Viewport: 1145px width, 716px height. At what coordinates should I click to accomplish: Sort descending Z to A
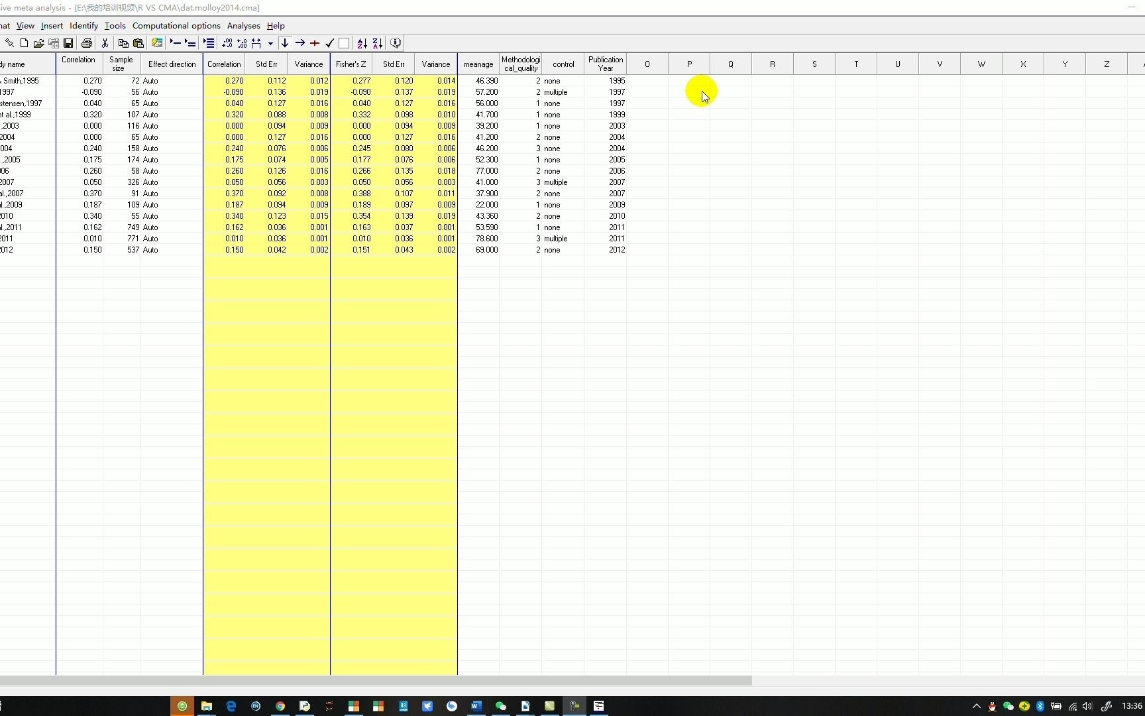pos(378,43)
